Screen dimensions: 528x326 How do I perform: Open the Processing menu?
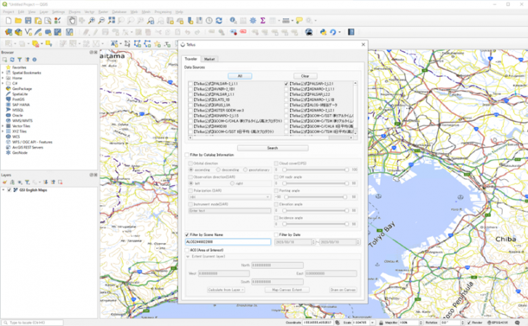[x=163, y=12]
